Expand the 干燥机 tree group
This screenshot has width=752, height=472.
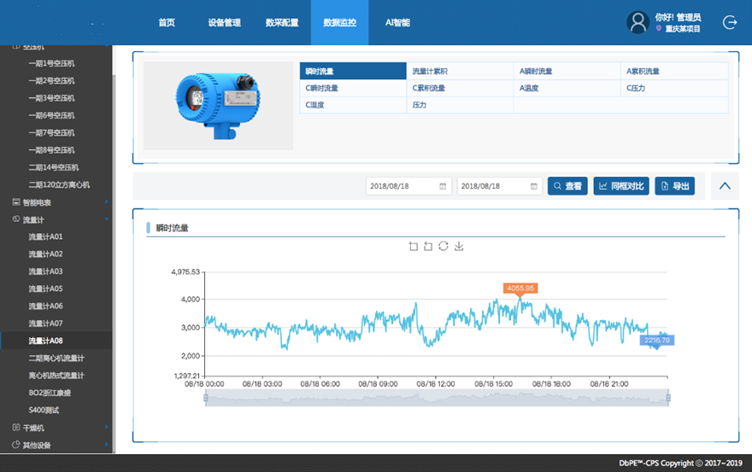coord(107,428)
